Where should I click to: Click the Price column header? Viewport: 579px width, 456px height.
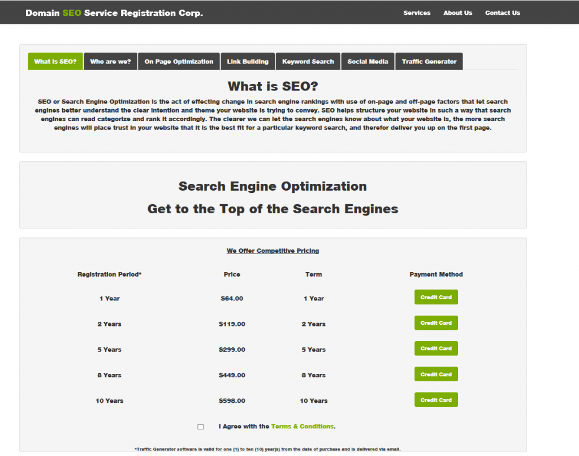(x=232, y=274)
